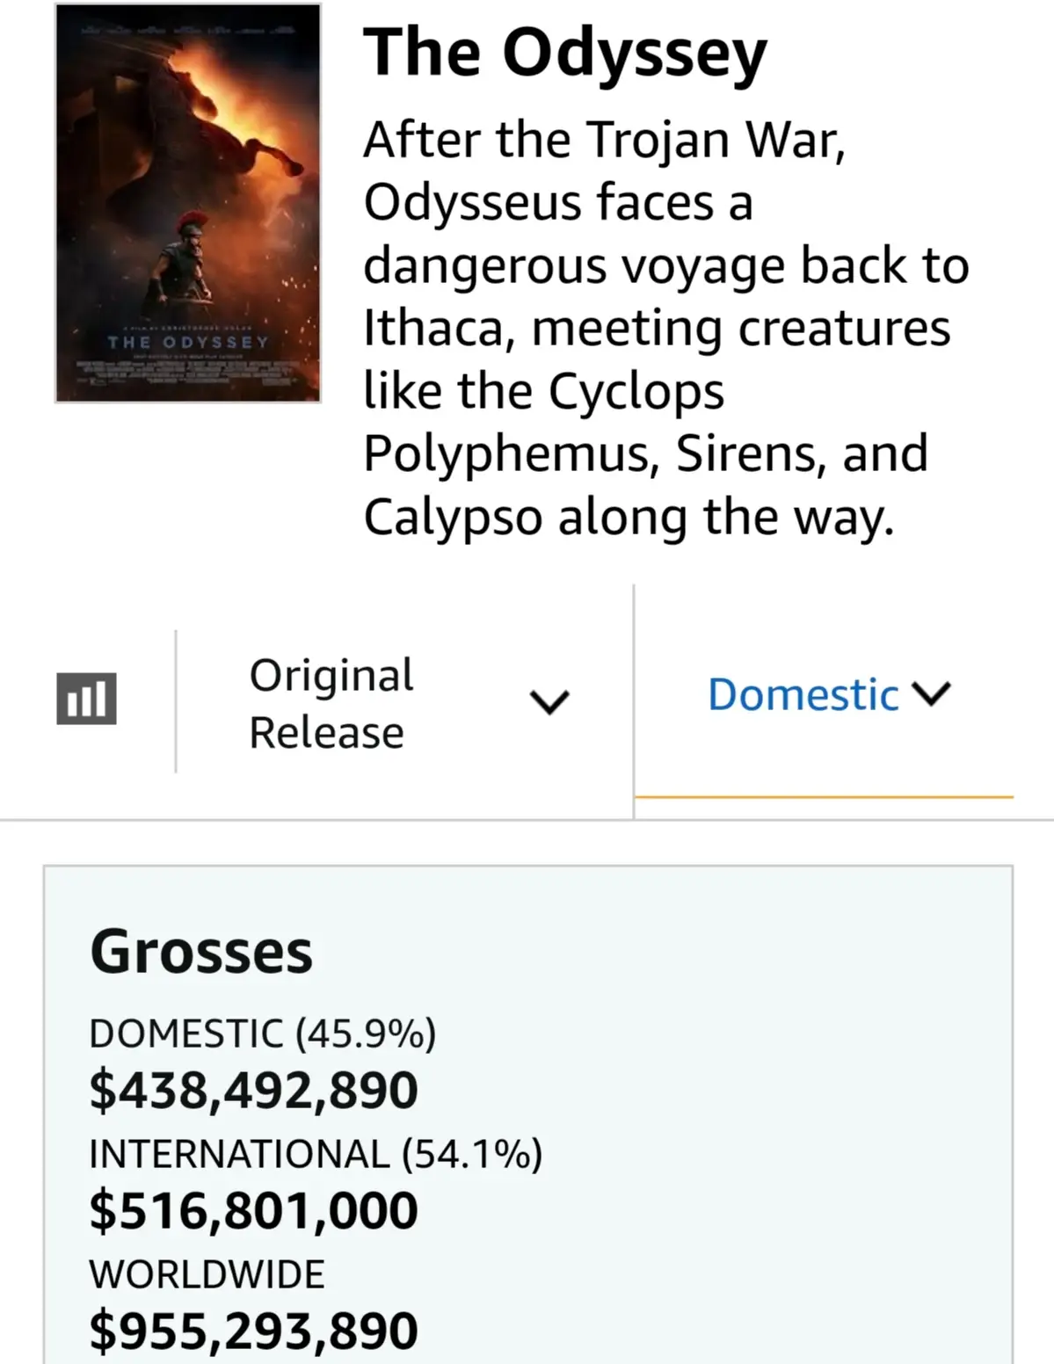The height and width of the screenshot is (1364, 1054).
Task: Click the orange underline beneath Domestic
Action: coord(824,797)
